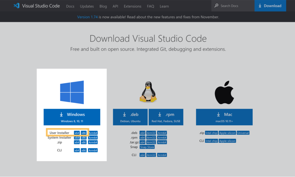Download Linux .tar.gz Arm32
The image size is (295, 177).
[151, 142]
